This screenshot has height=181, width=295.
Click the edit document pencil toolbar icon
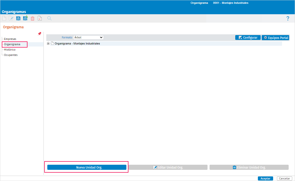pos(11,18)
